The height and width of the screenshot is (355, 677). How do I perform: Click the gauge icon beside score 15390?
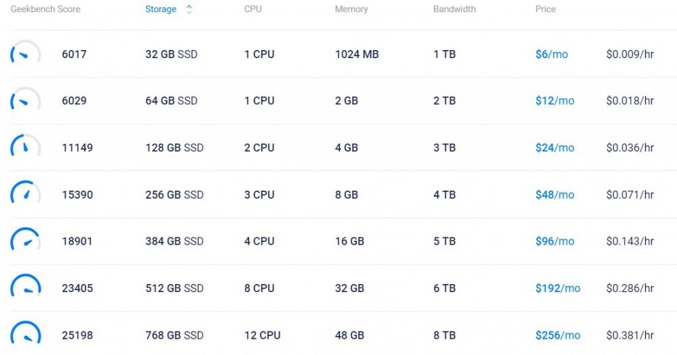25,195
